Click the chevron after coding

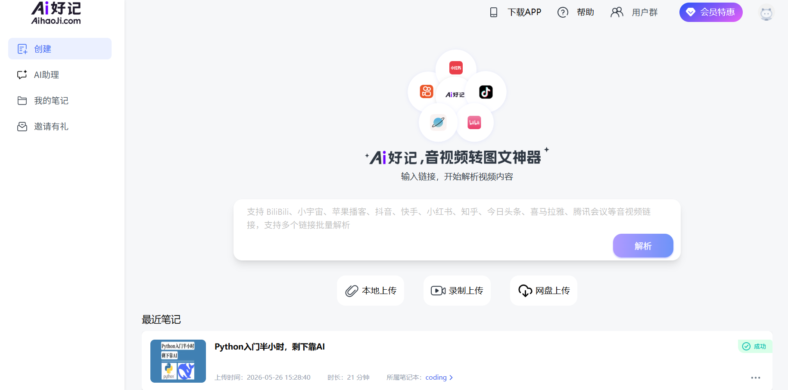coord(451,378)
